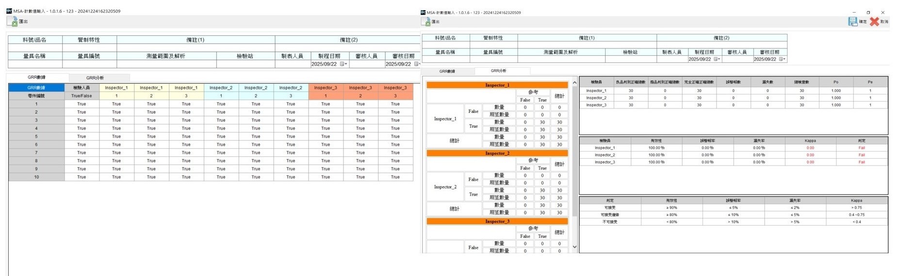Click the 確定 save icon
The width and height of the screenshot is (901, 276).
[852, 21]
